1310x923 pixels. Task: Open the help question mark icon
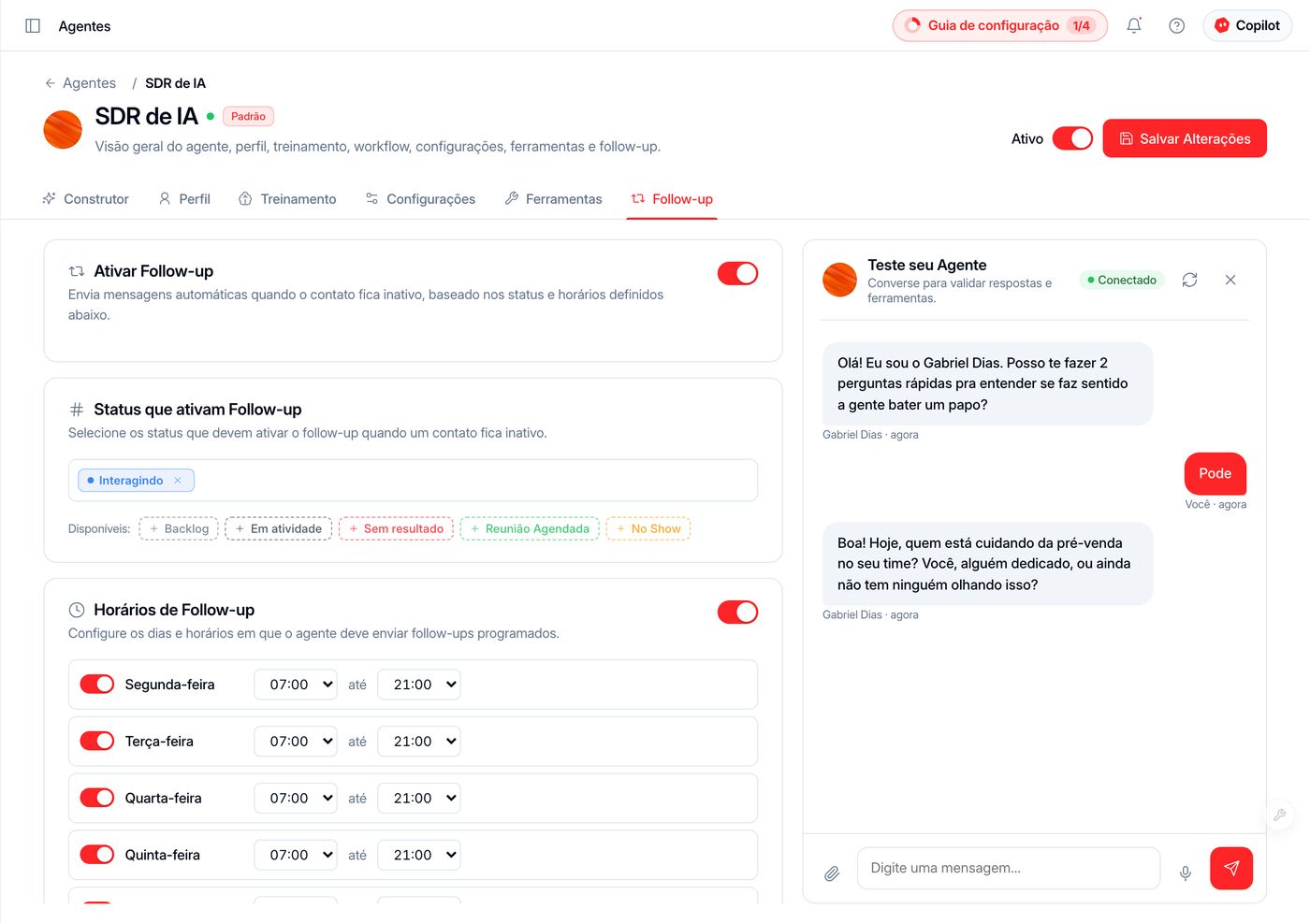click(1177, 26)
